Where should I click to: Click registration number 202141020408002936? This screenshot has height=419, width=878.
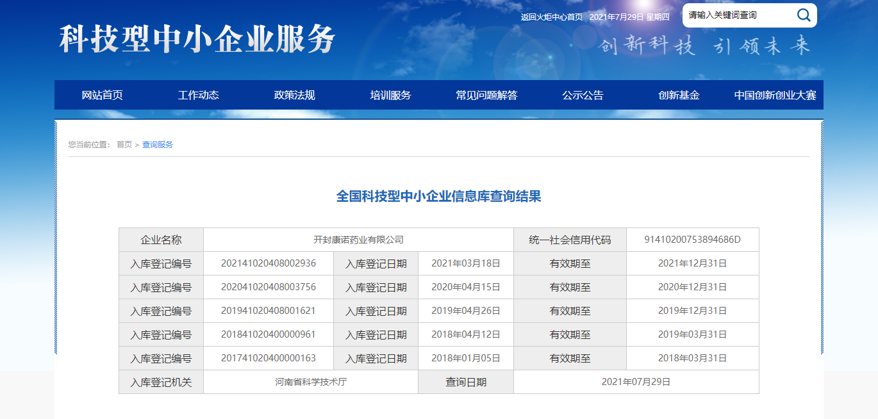(269, 263)
